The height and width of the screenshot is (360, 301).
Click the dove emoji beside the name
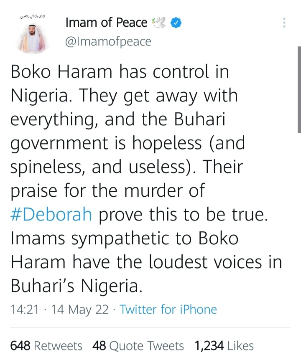pos(160,23)
